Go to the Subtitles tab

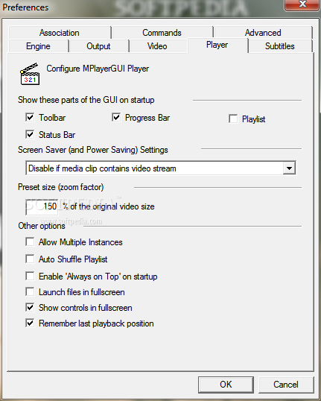tap(280, 46)
